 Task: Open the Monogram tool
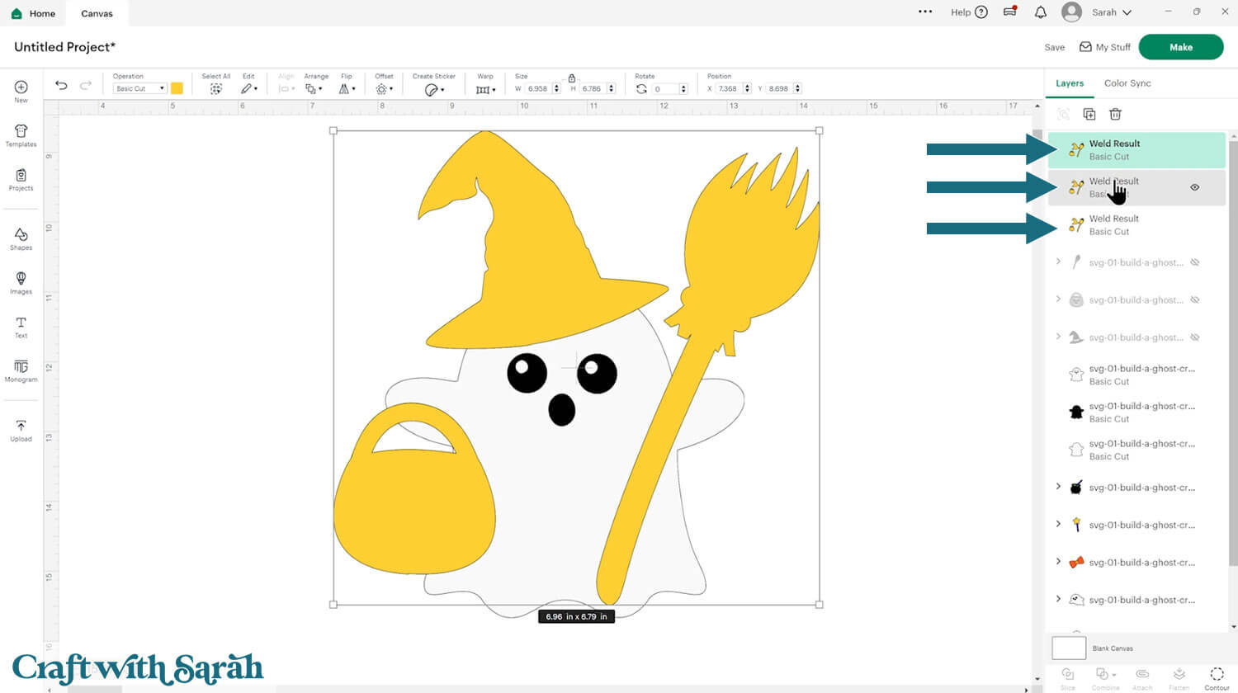21,370
